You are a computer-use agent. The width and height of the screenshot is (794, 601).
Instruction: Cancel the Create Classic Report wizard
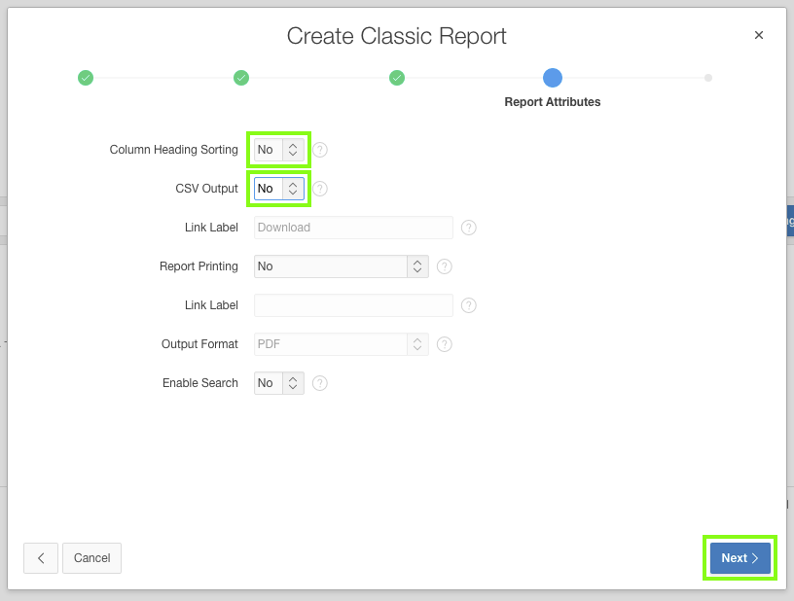91,558
